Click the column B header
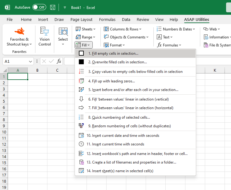Image resolution: width=231 pixels, height=190 pixels. point(37,70)
